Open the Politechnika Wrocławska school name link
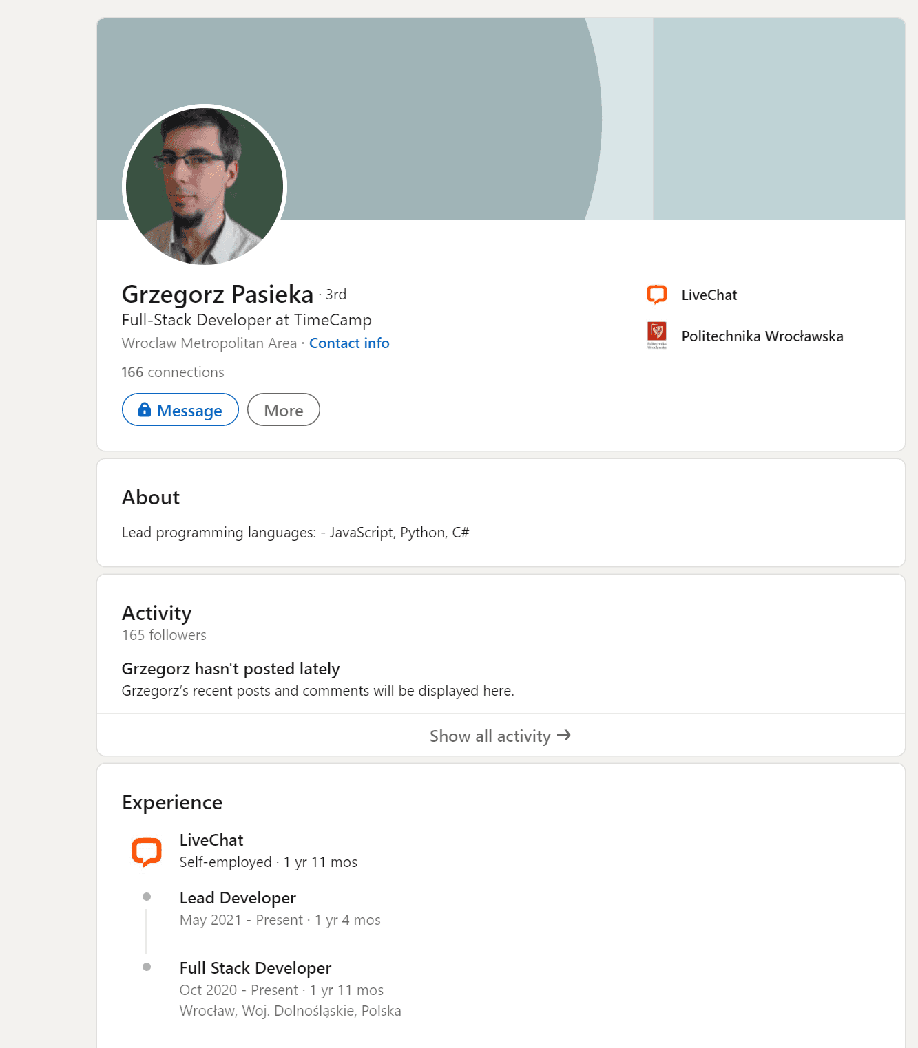 (762, 336)
